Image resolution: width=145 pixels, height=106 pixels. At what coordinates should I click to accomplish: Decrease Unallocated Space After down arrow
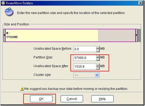coord(98,68)
